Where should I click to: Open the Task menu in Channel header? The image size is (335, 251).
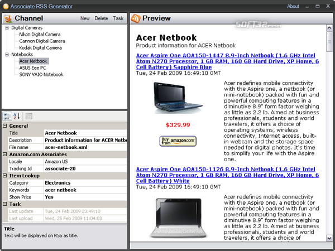[x=118, y=18]
